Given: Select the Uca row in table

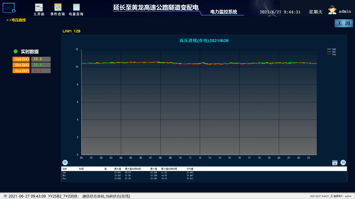Looking at the screenshot, I should [x=204, y=178].
